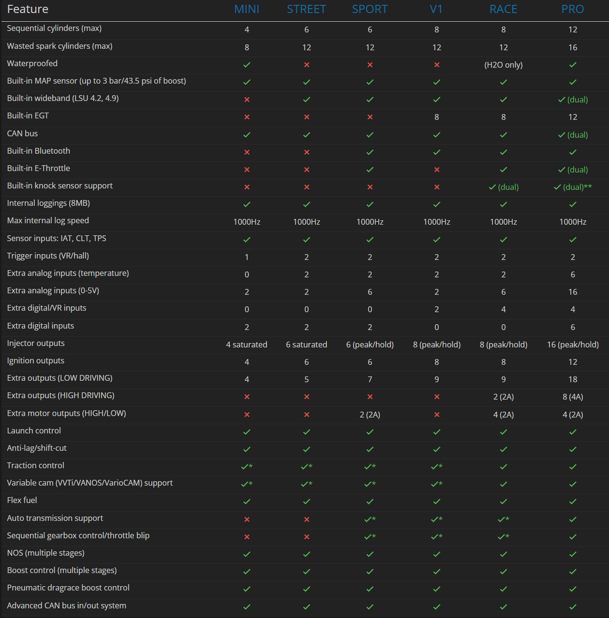
Task: Select MINI's red cross in Built-in wideband row
Action: 247,100
